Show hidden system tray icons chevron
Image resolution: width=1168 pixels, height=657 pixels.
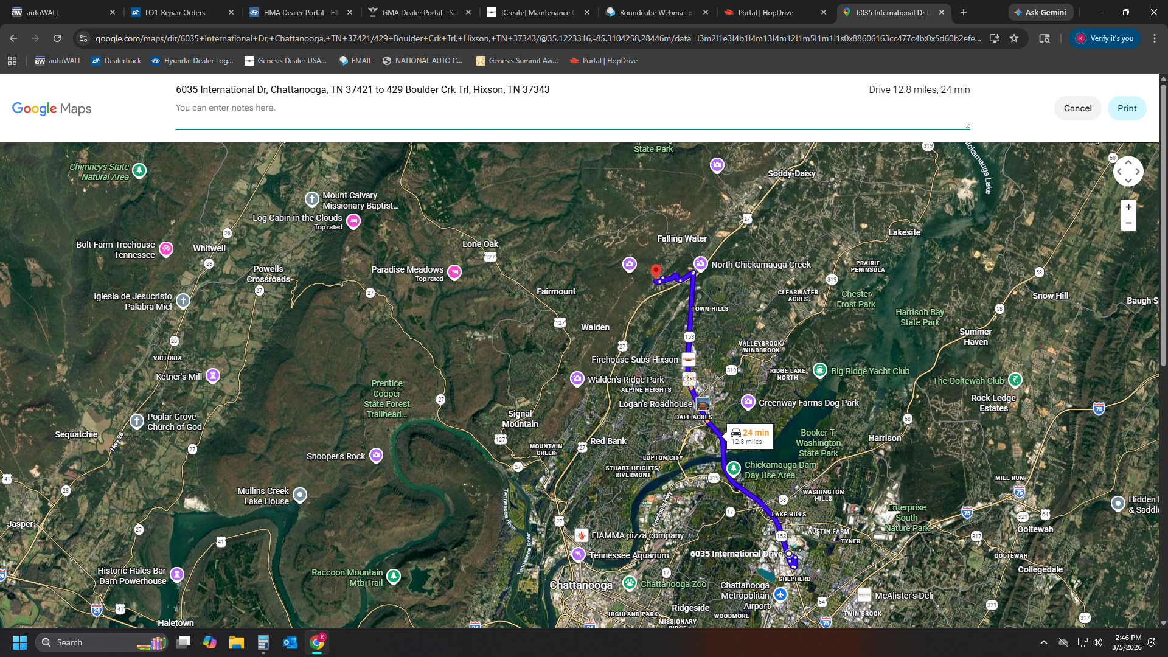1044,642
